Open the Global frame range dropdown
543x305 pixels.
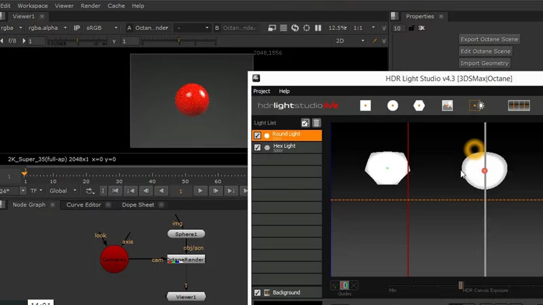click(x=62, y=191)
